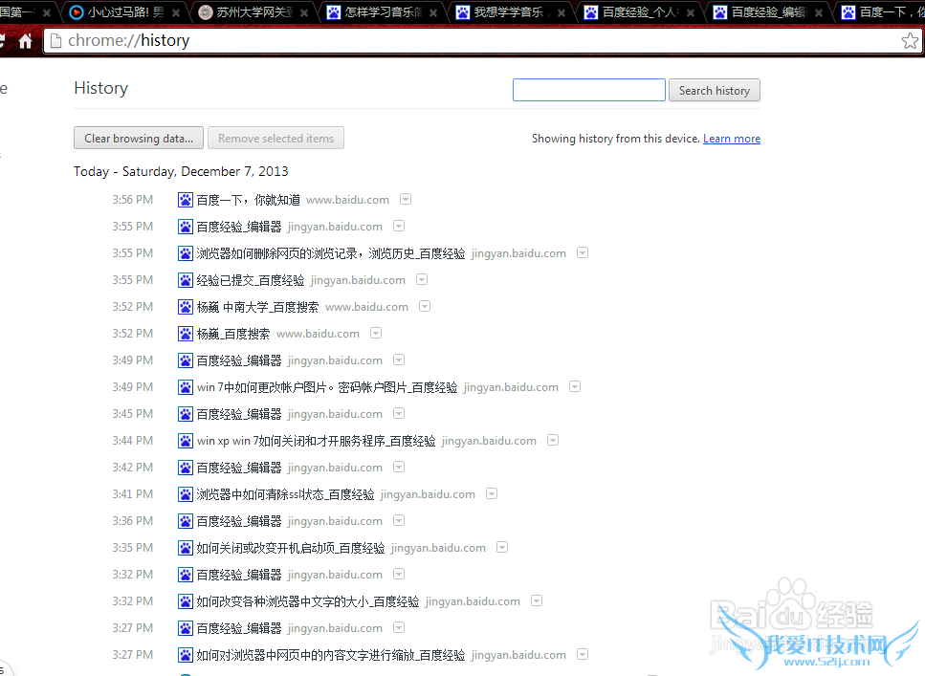Open 如何改变各种浏览器中文字的大小 link
925x676 pixels.
[308, 601]
